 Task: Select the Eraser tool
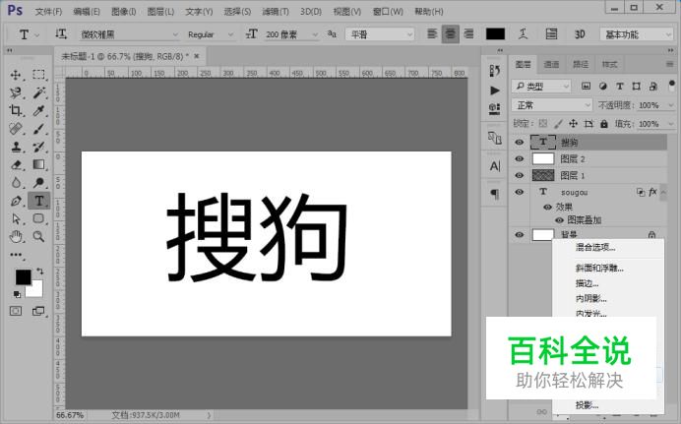[16, 165]
